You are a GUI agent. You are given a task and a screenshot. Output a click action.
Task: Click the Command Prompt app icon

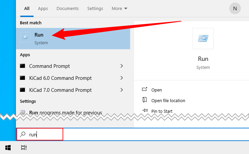click(22, 66)
